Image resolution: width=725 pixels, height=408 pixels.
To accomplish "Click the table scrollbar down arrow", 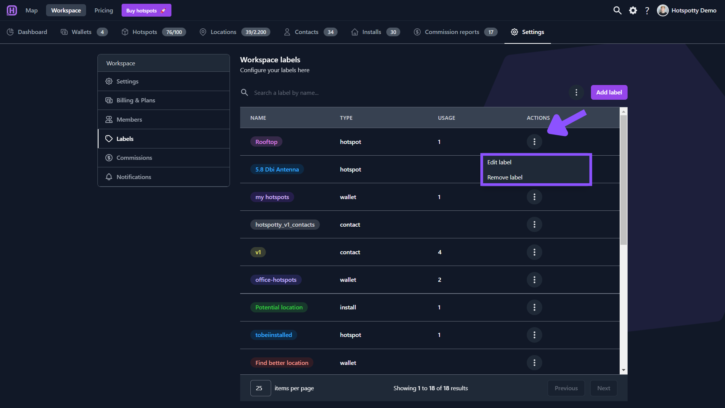I will tap(623, 370).
